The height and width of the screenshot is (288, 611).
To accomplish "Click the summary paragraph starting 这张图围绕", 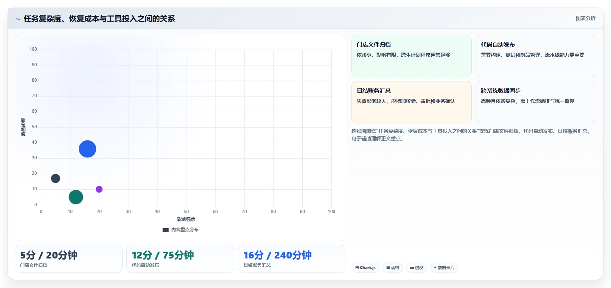I will tap(471, 135).
